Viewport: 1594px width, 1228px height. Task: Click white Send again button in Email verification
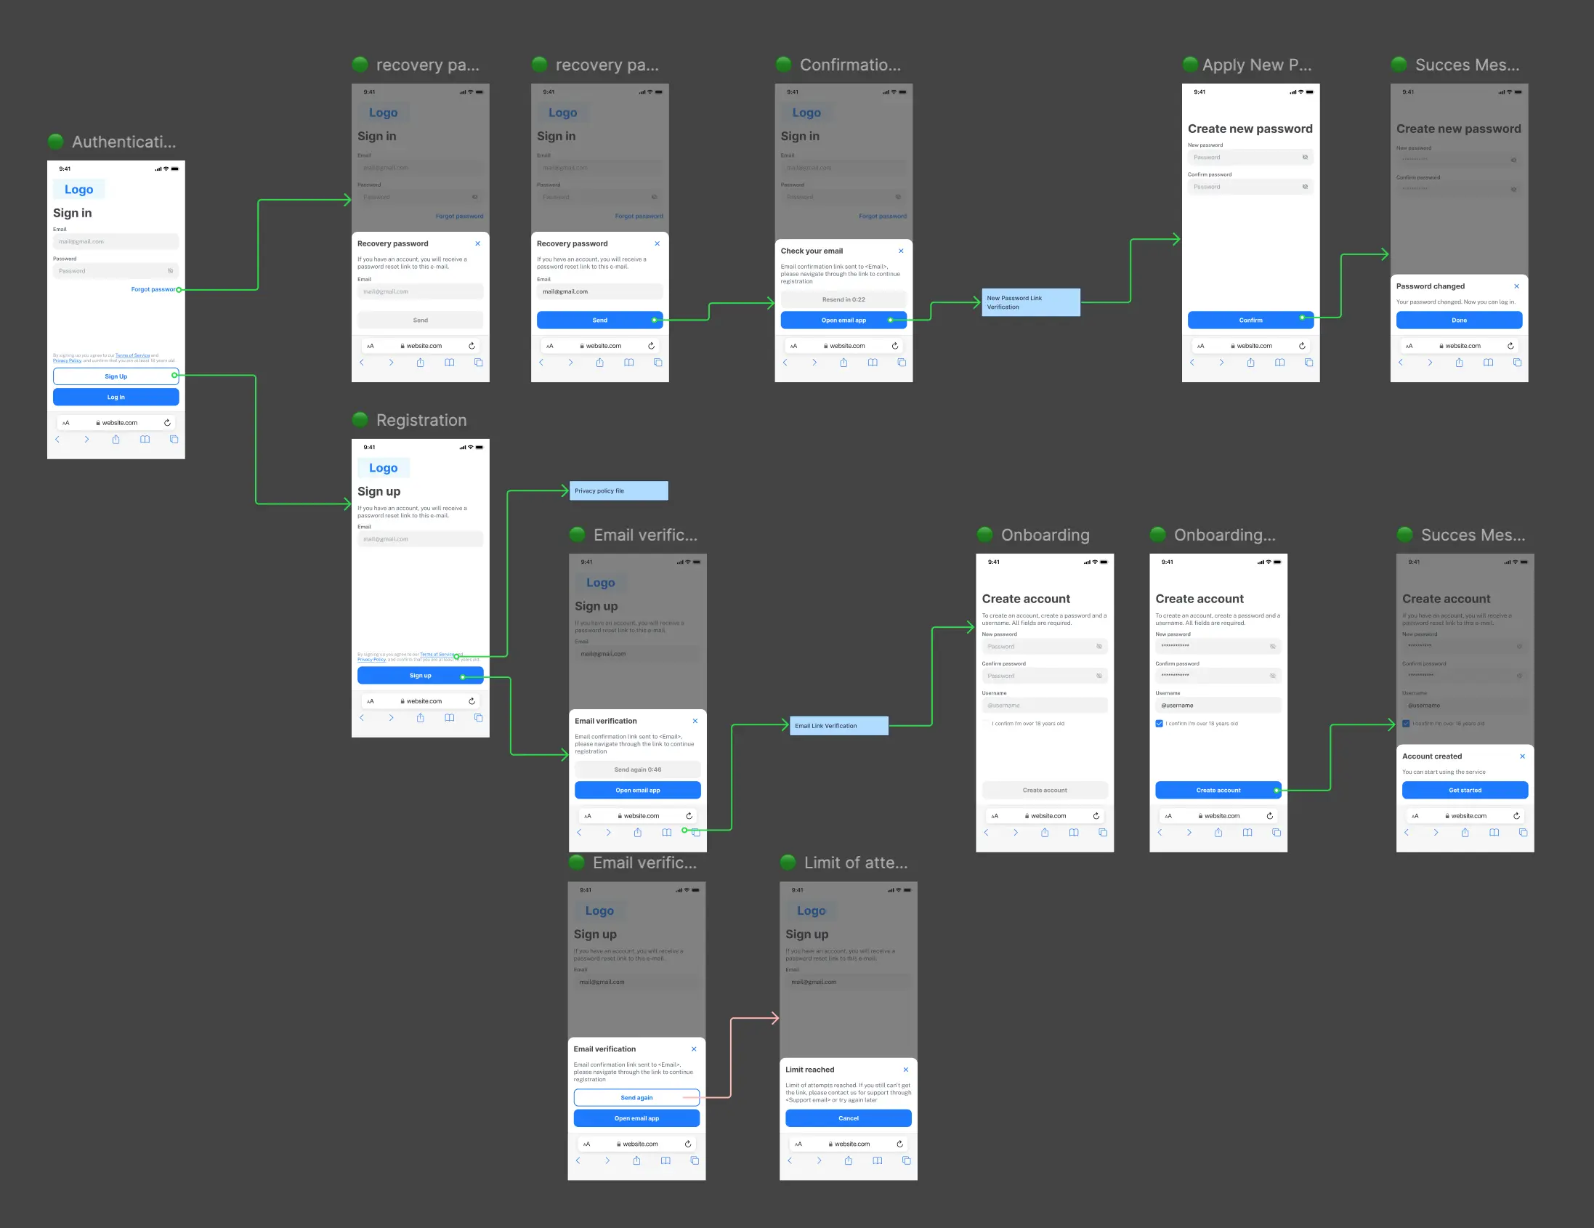[636, 1097]
